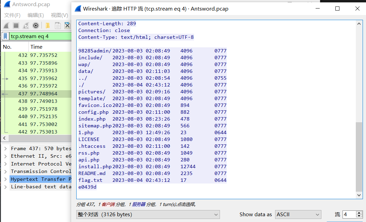
Task: Click the save capture file icon
Action: tap(58, 26)
